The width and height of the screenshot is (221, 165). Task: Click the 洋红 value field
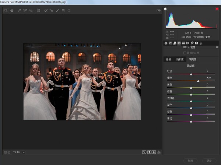point(210,118)
